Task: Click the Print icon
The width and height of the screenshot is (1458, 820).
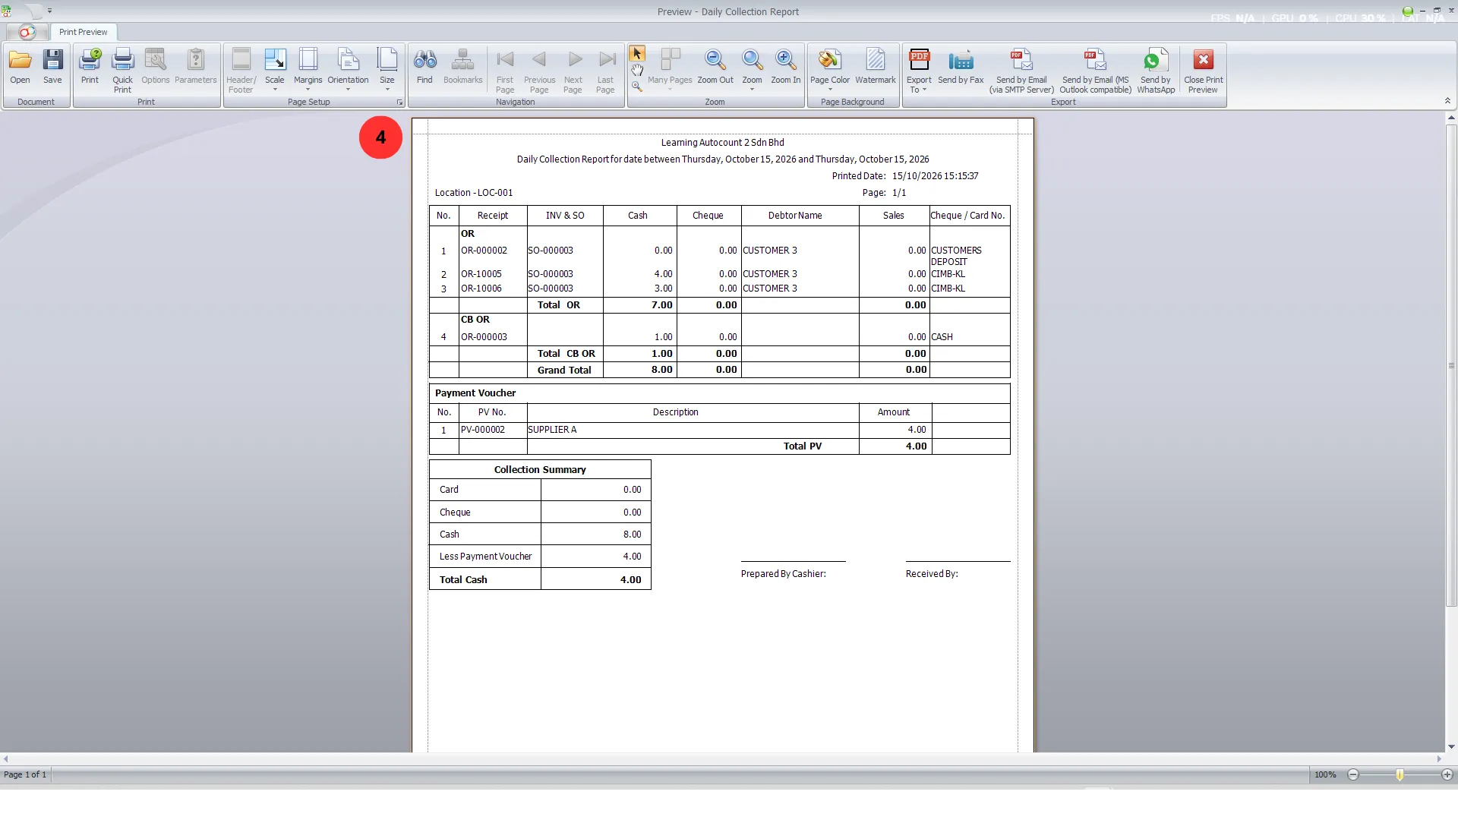Action: click(x=90, y=66)
